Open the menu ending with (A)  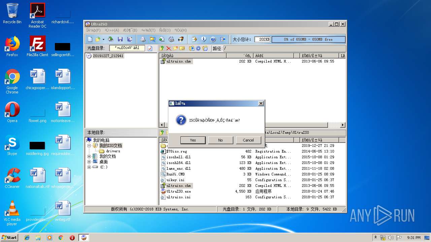pos(112,30)
